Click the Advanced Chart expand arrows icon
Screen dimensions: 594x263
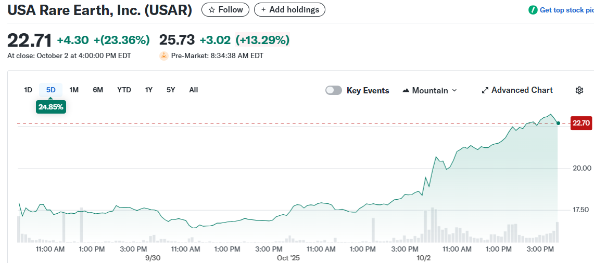pyautogui.click(x=485, y=90)
